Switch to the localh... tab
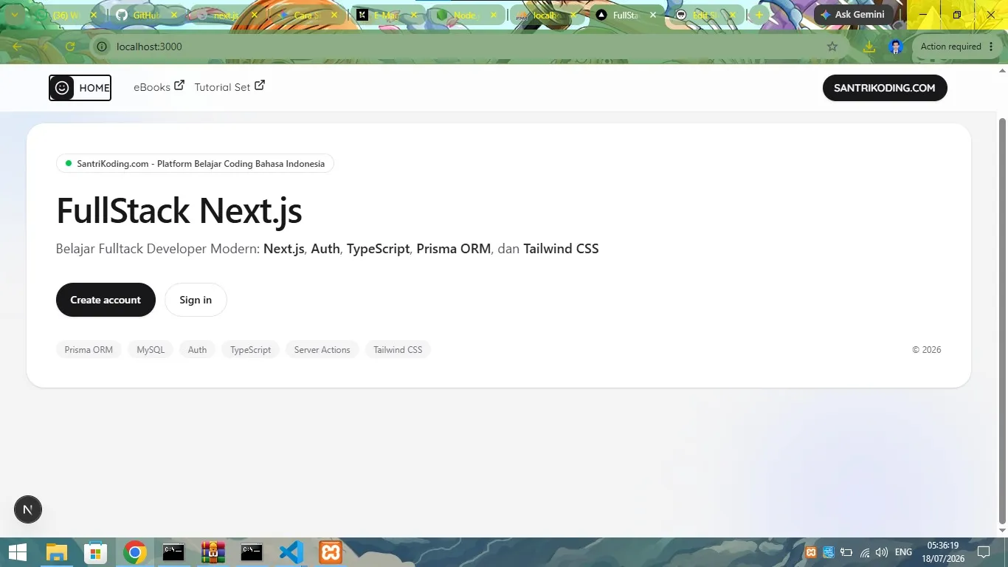The height and width of the screenshot is (567, 1008). pos(547,15)
